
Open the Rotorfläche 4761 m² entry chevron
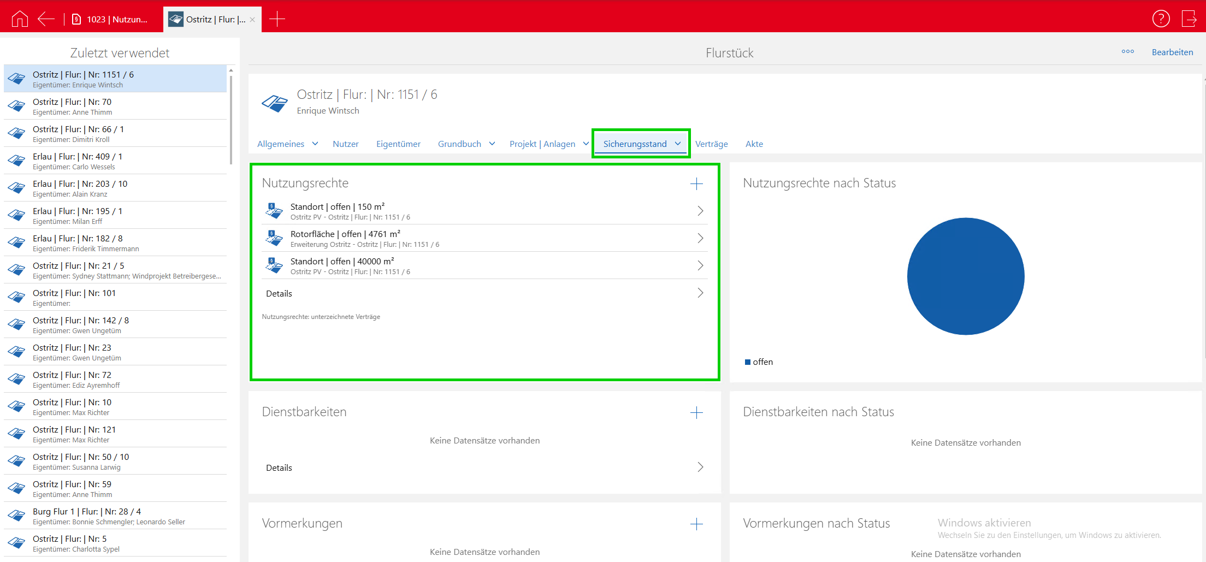click(700, 238)
